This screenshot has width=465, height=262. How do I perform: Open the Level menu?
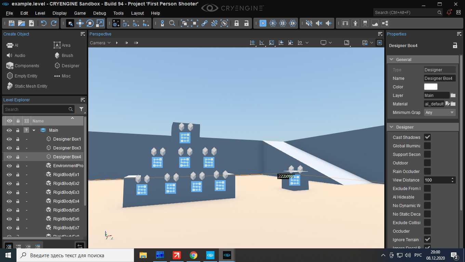coord(40,13)
